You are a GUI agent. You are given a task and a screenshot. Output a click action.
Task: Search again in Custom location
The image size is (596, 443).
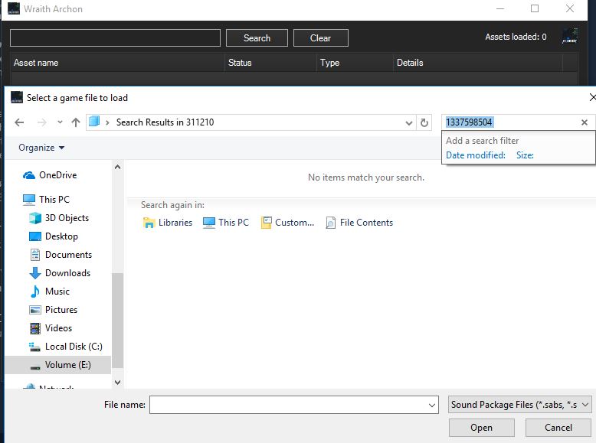click(288, 223)
